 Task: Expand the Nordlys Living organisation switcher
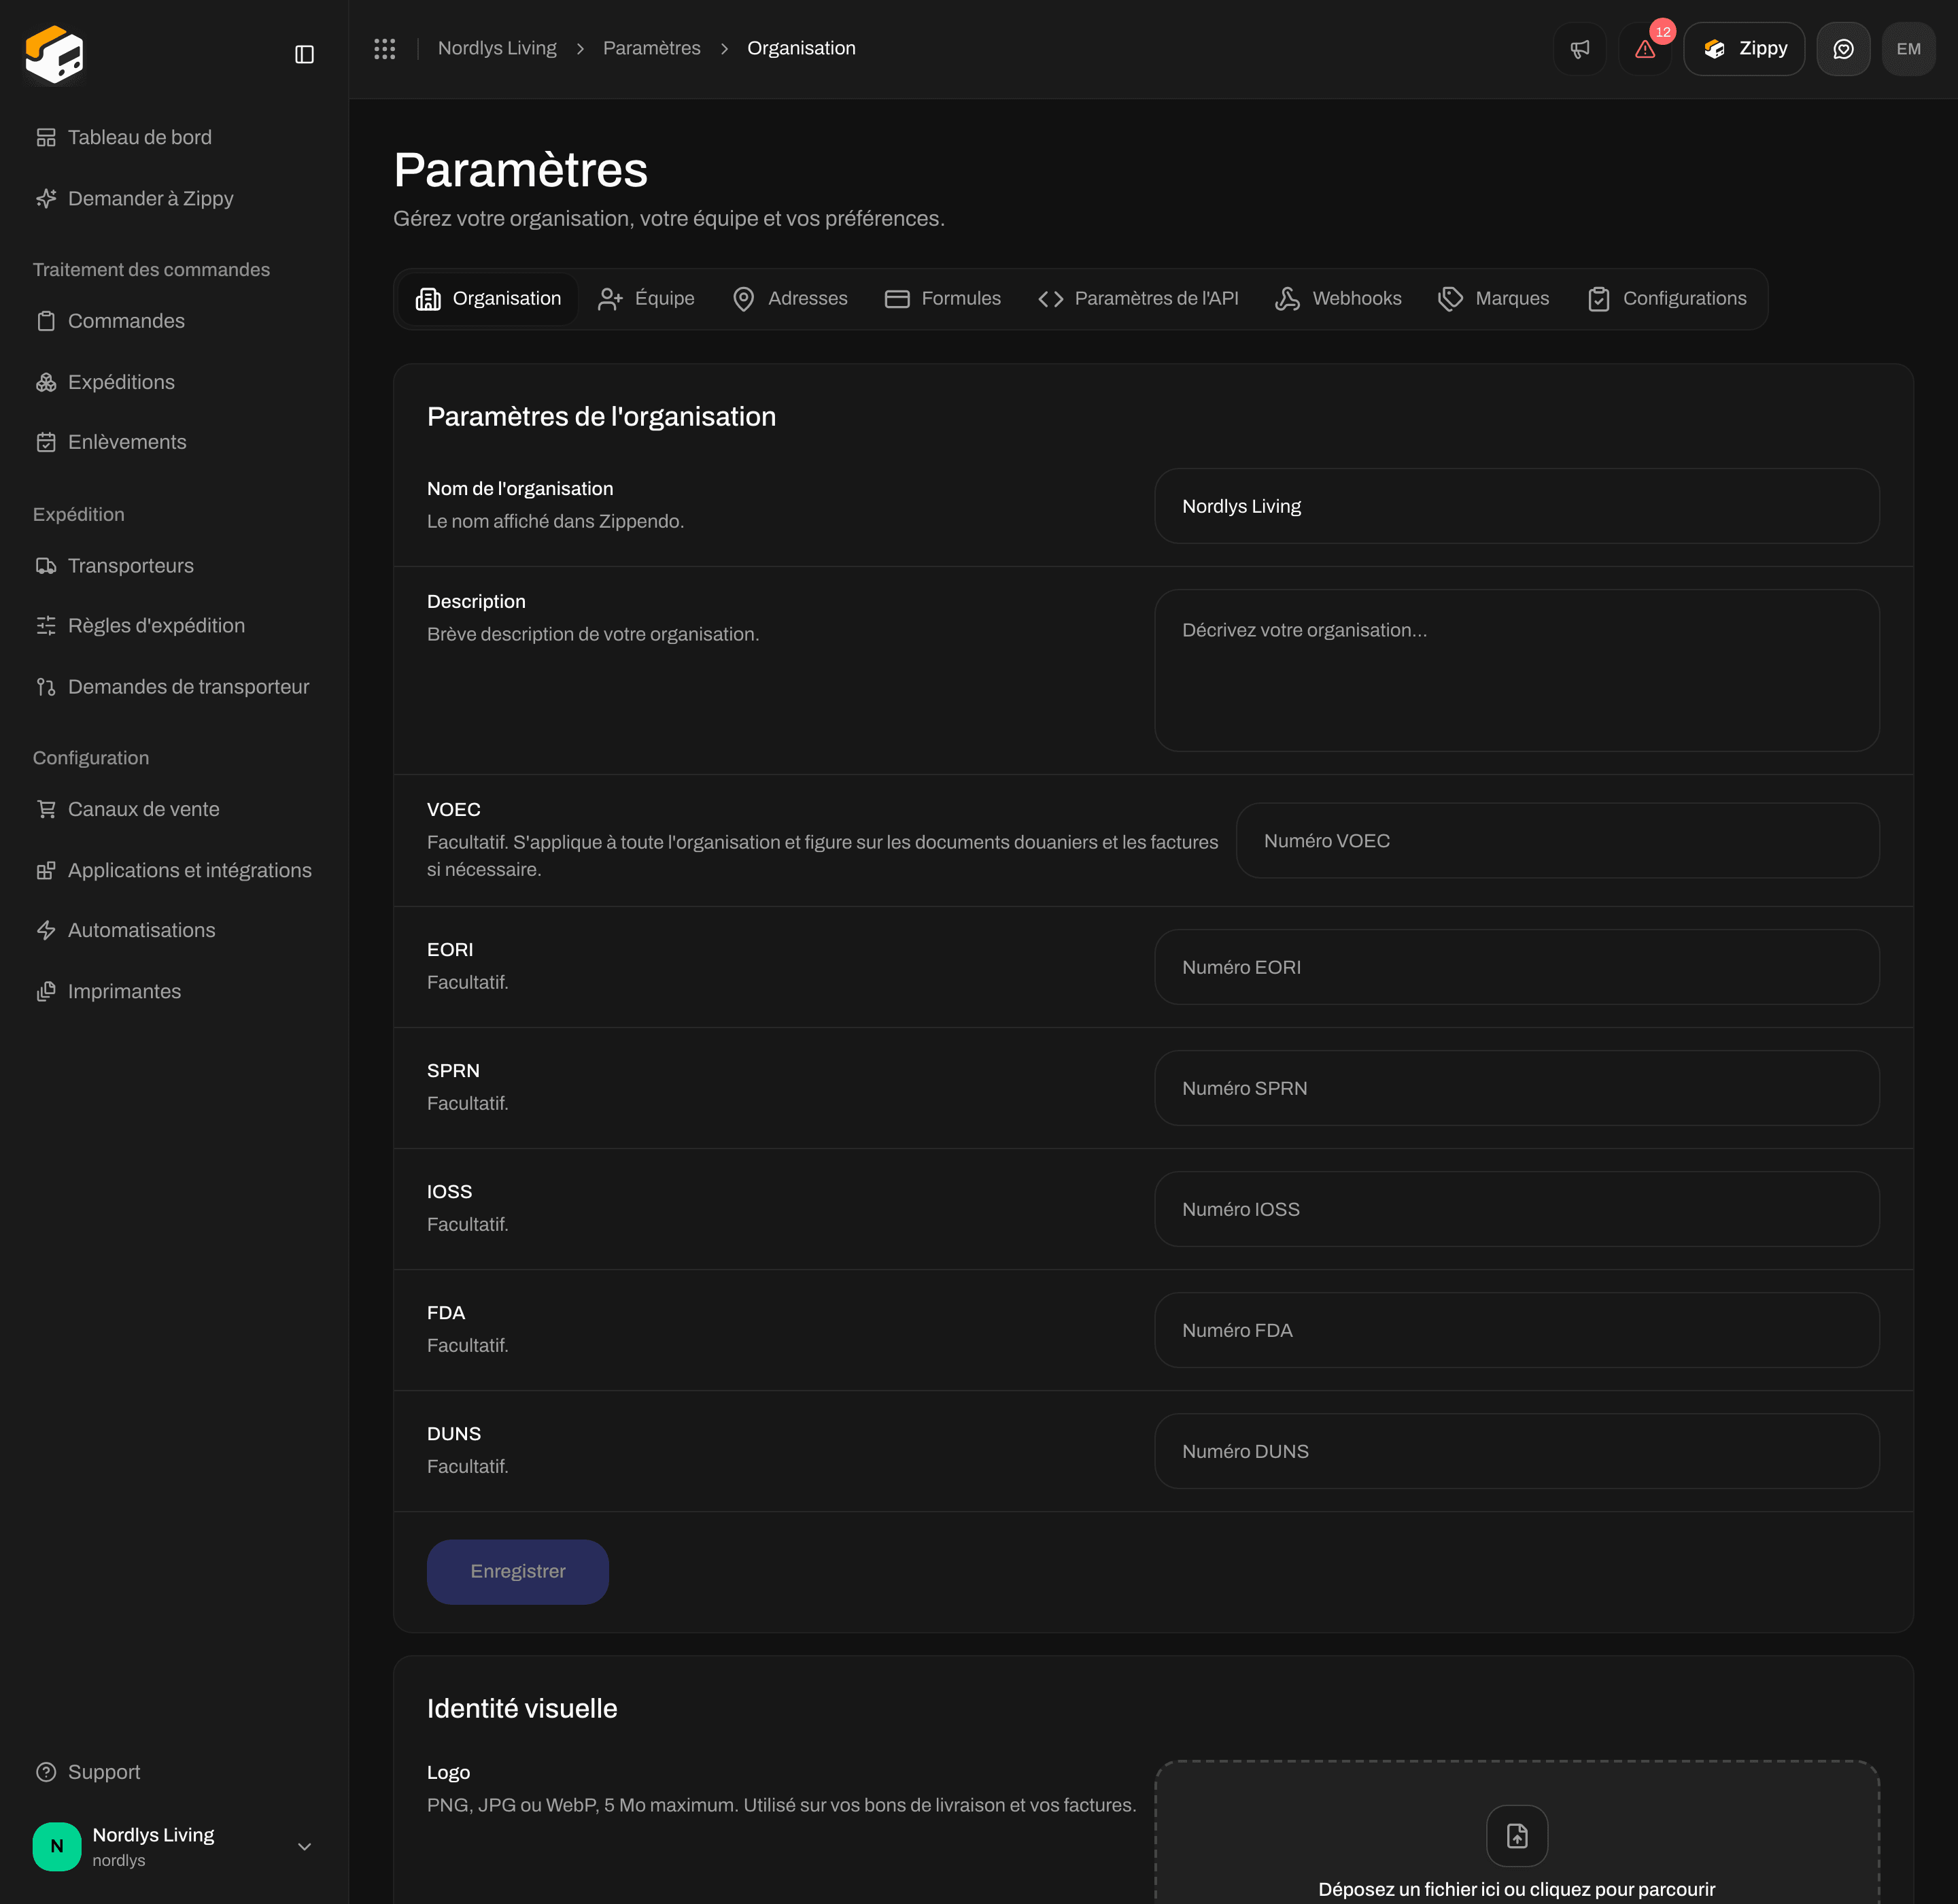[174, 1847]
